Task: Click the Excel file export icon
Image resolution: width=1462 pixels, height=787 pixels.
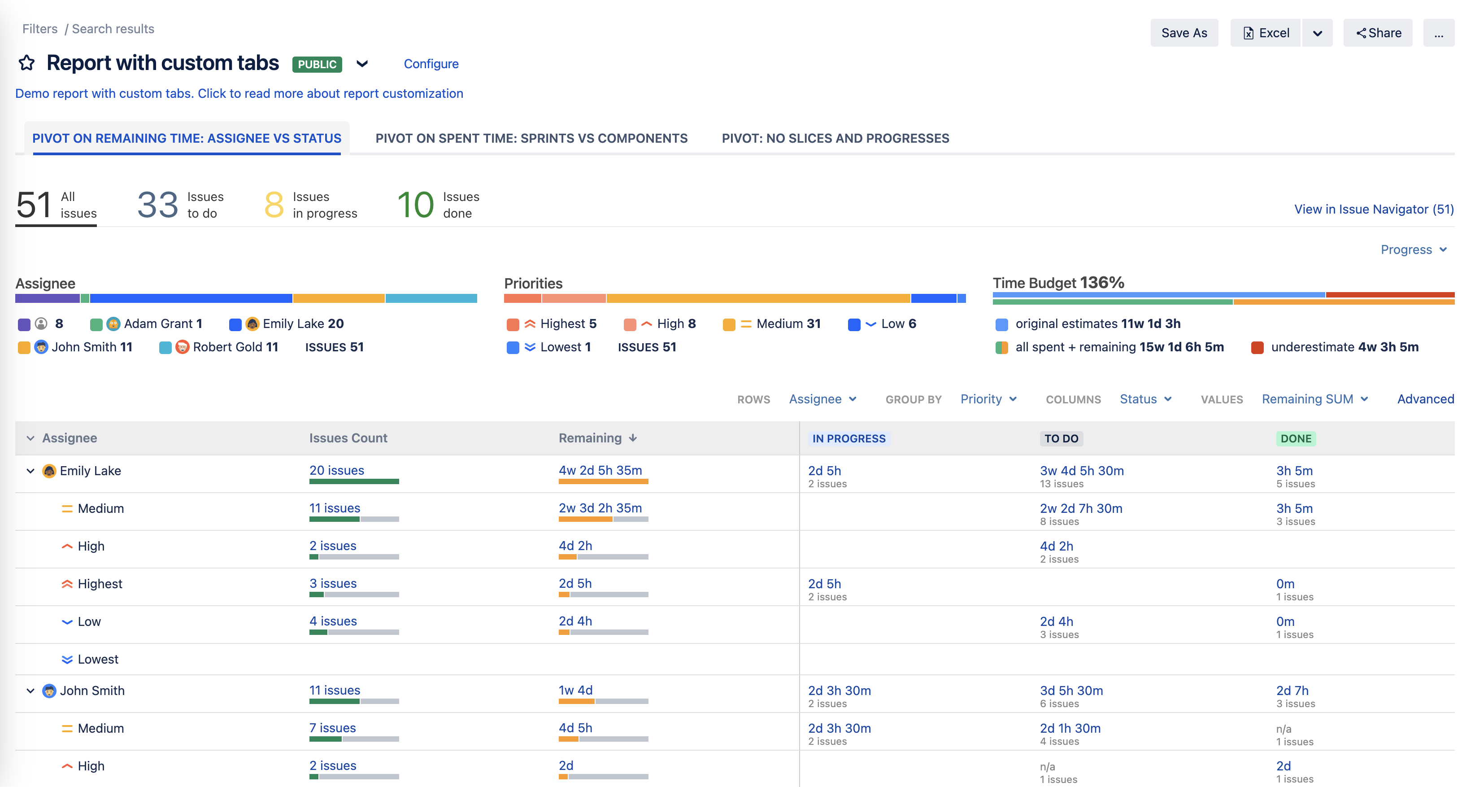Action: pyautogui.click(x=1248, y=34)
